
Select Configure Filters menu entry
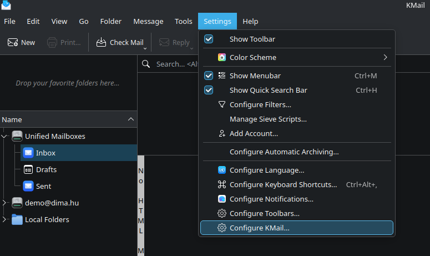pyautogui.click(x=297, y=104)
